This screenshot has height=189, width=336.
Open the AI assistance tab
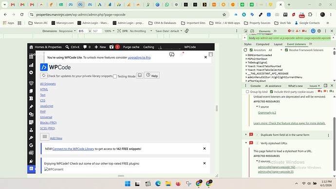273,86
